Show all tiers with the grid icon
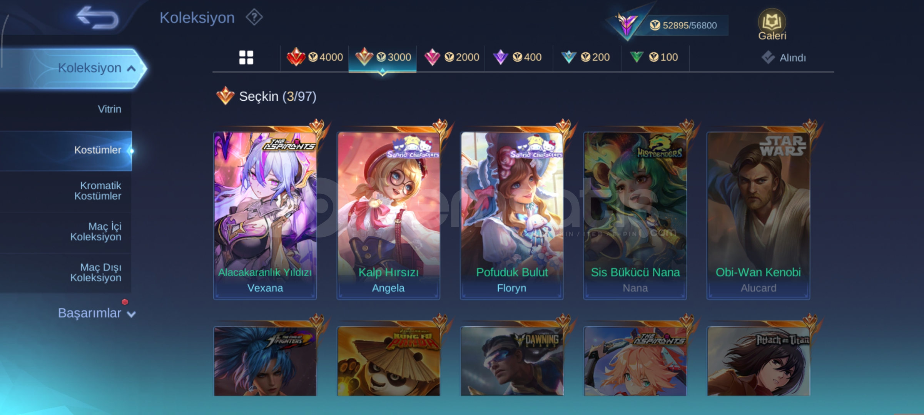Viewport: 924px width, 415px height. coord(246,58)
